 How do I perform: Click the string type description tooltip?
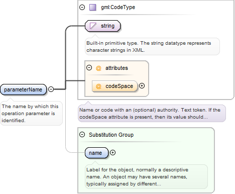point(152,47)
